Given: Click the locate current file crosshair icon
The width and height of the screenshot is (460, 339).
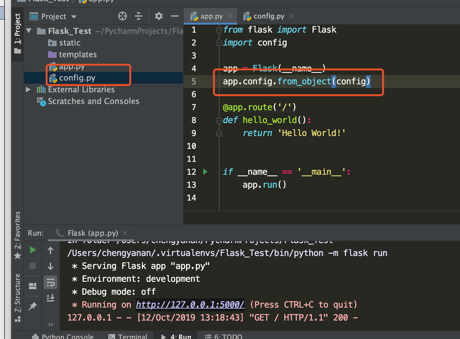Looking at the screenshot, I should point(123,16).
